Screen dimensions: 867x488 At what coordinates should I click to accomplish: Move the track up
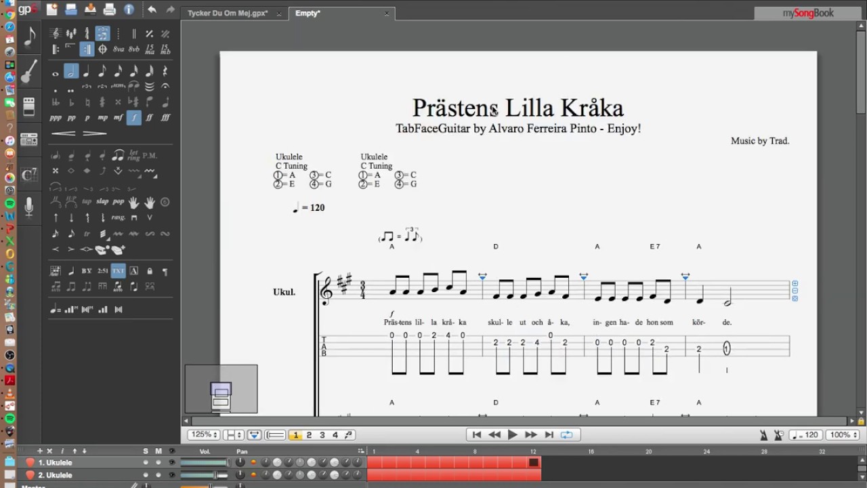coord(74,451)
